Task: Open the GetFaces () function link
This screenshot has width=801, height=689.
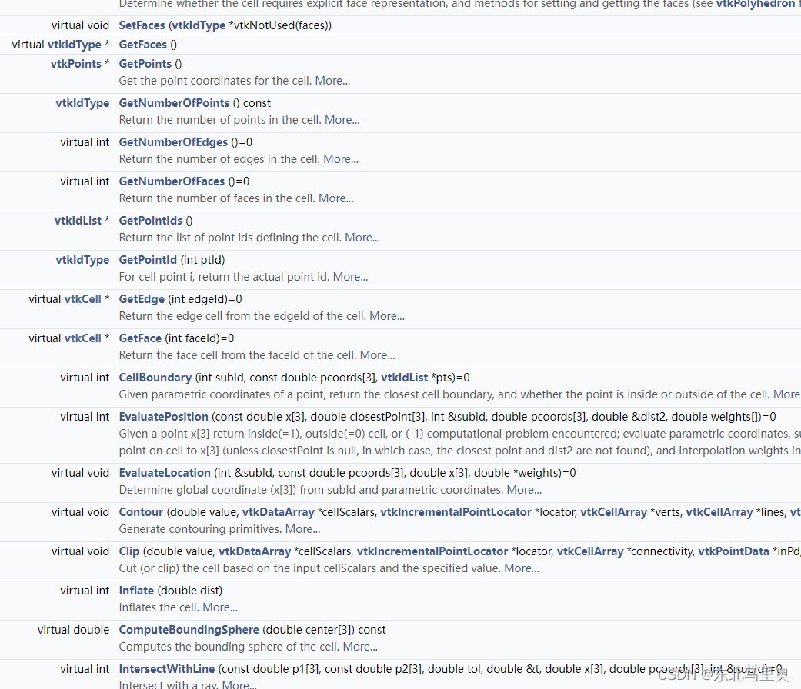Action: coord(142,45)
